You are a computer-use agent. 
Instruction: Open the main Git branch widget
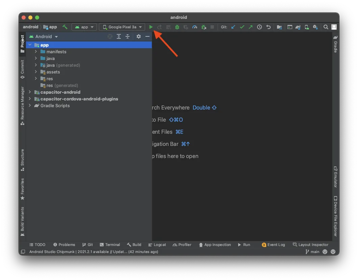pyautogui.click(x=312, y=252)
